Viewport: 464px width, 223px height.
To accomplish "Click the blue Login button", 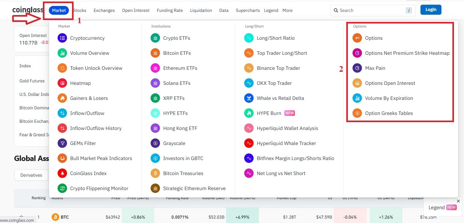I will pyautogui.click(x=431, y=10).
